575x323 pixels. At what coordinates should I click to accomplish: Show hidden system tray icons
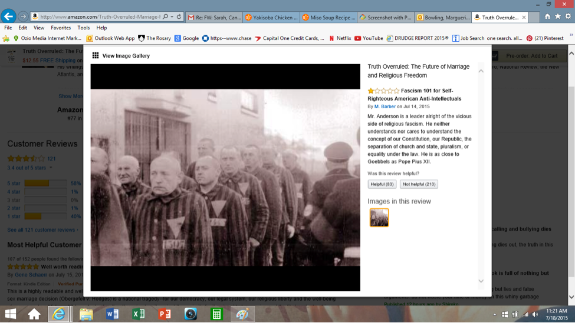point(495,315)
